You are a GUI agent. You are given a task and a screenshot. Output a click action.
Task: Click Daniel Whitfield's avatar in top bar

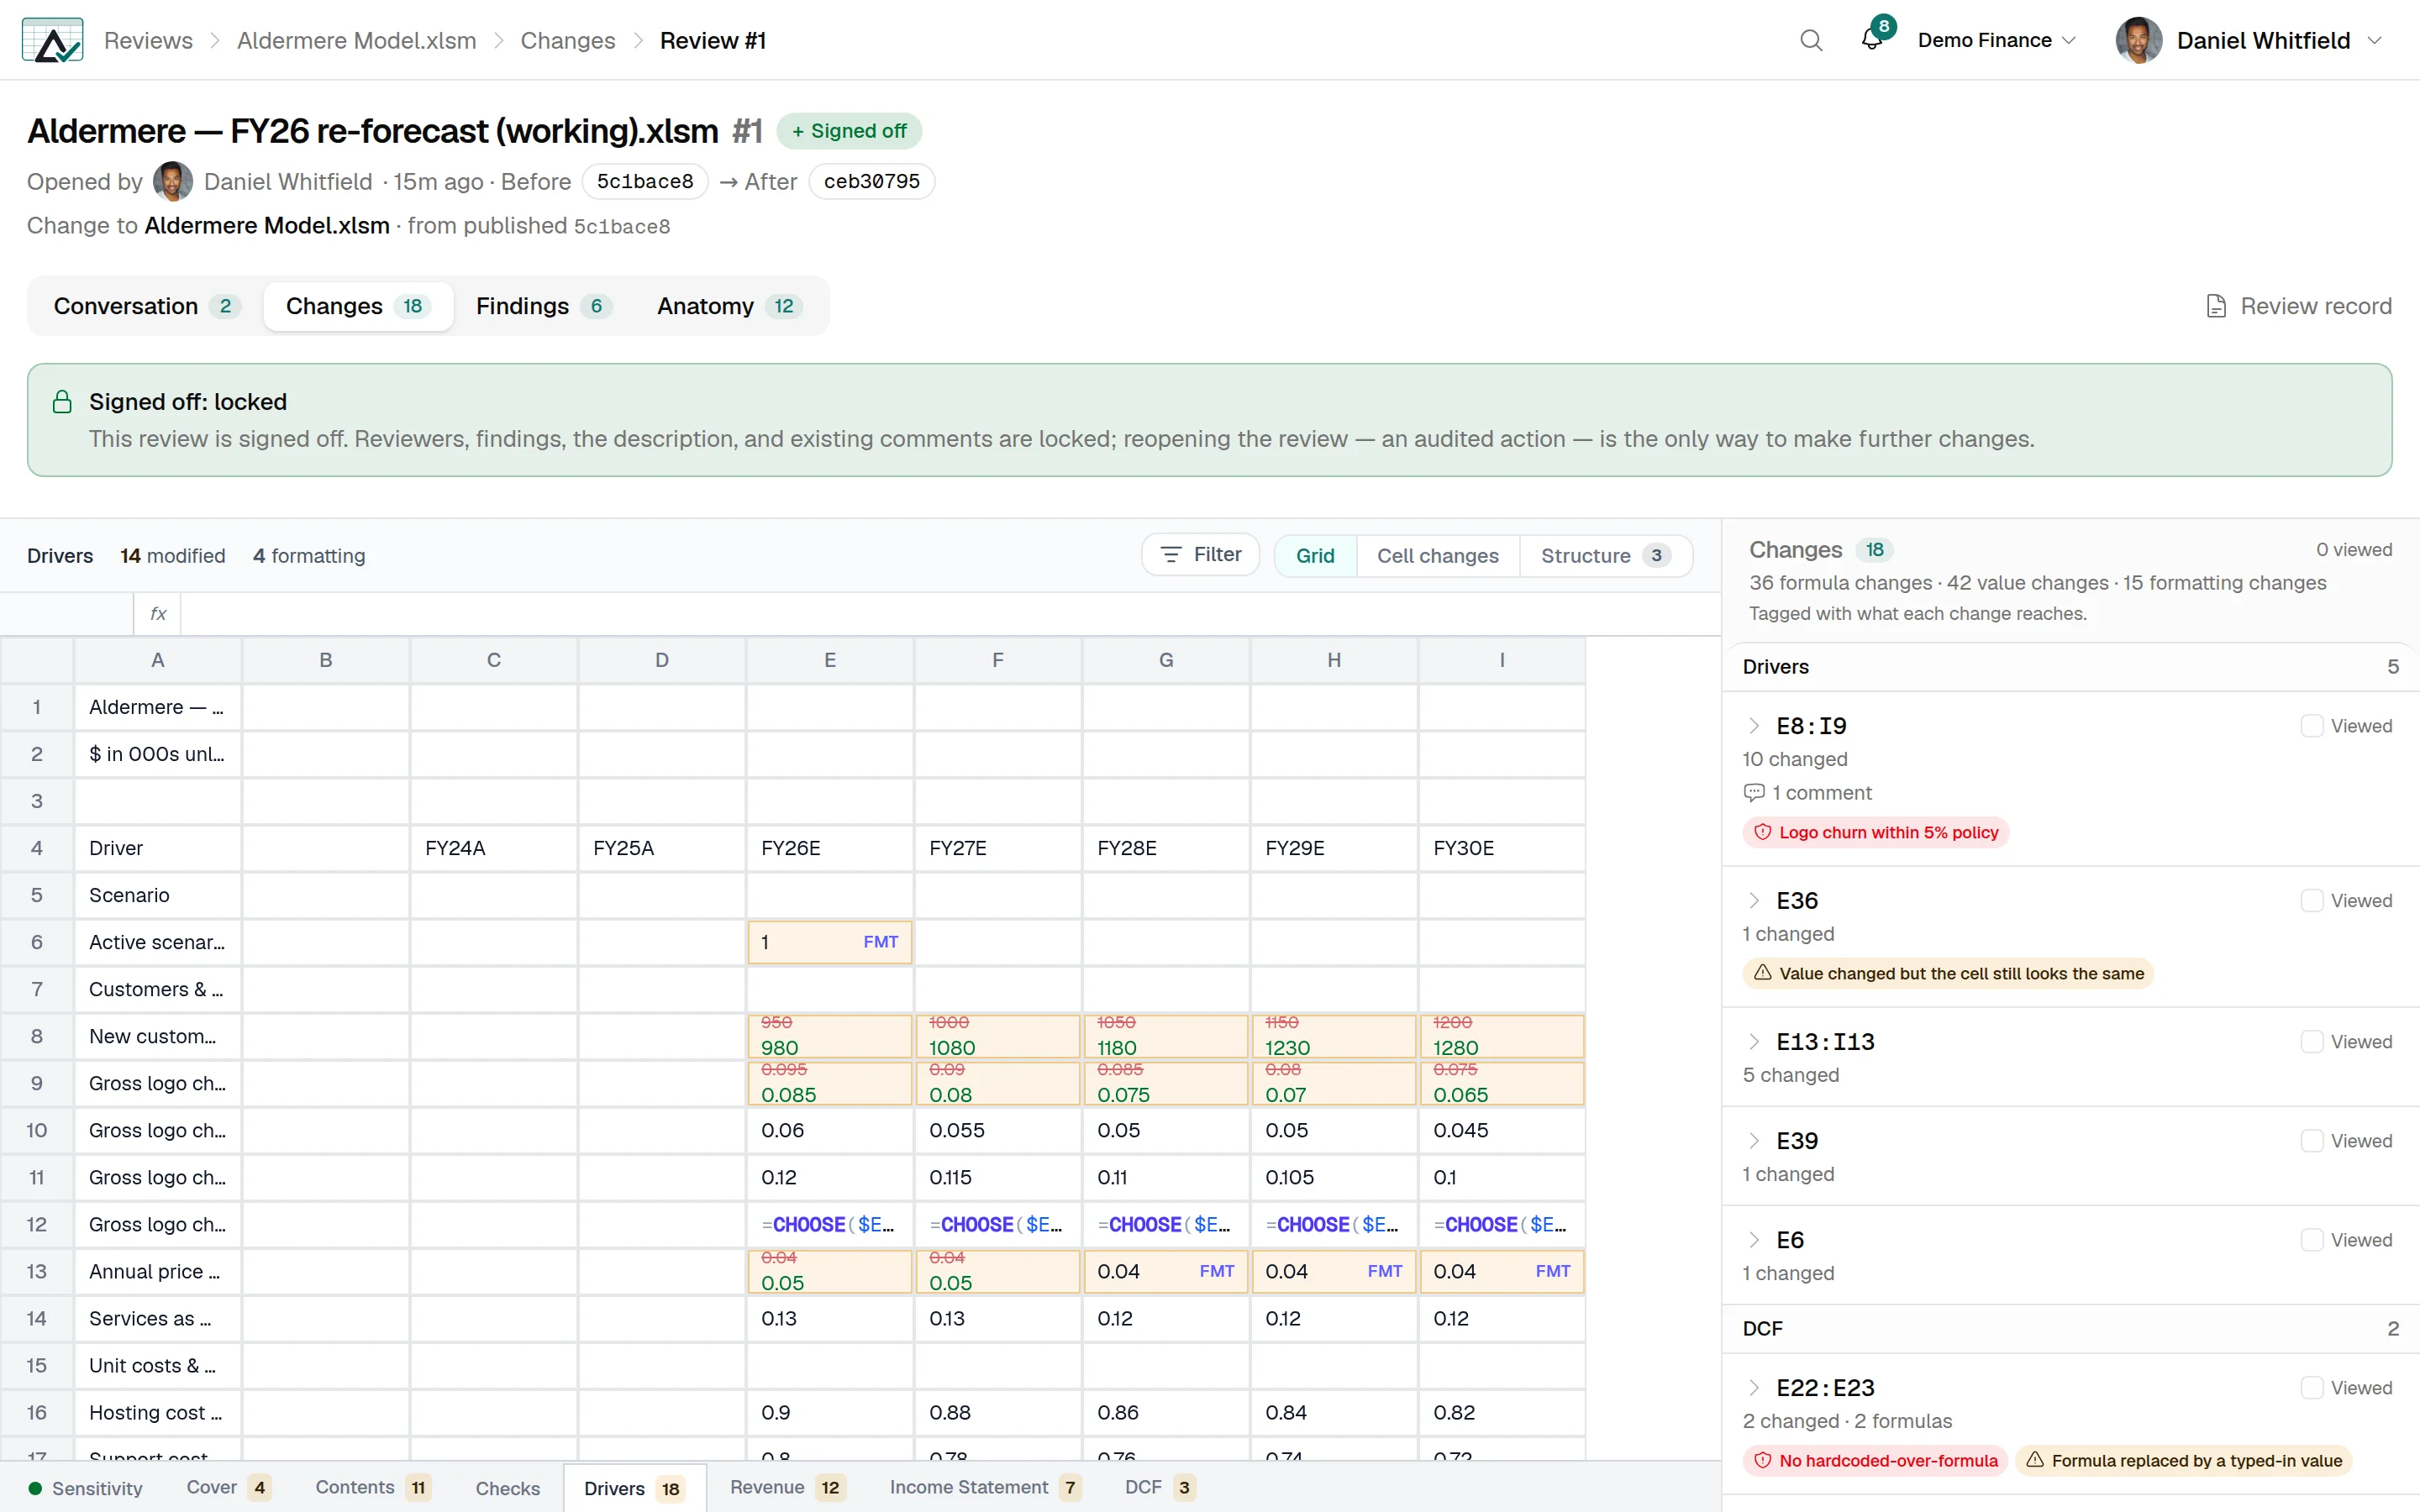click(x=2138, y=40)
